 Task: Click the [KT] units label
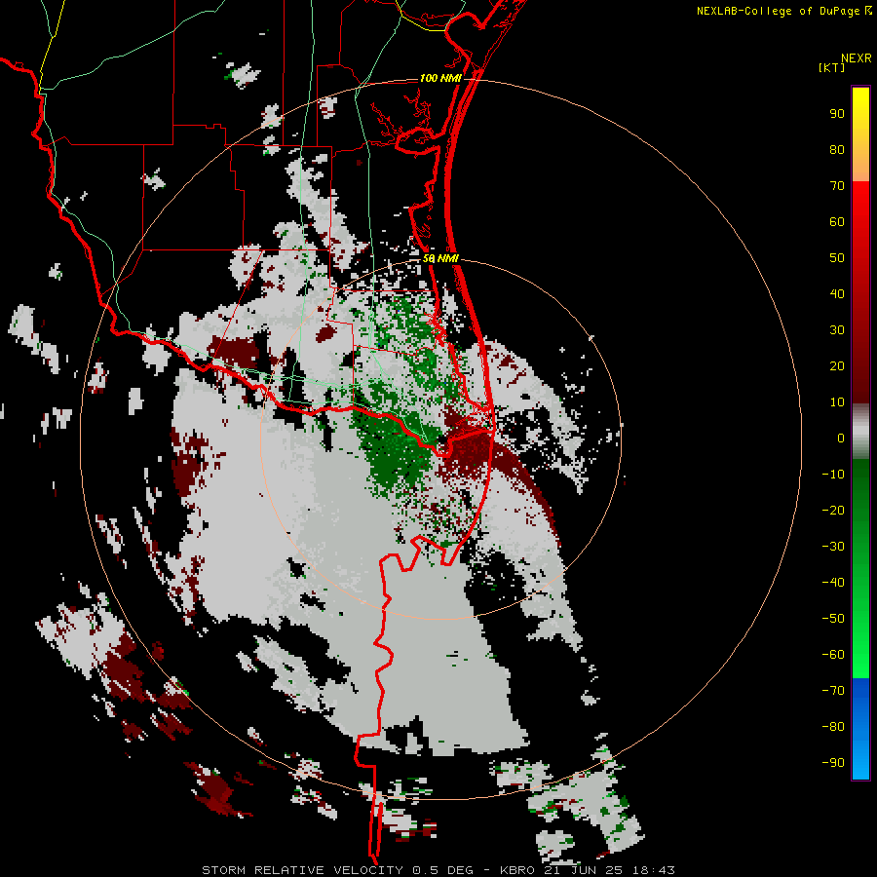click(x=832, y=67)
